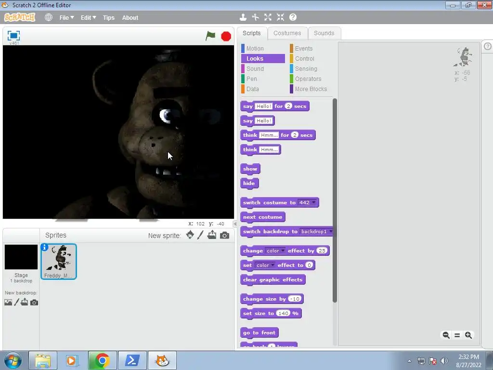Screen dimensions: 493x370
Task: Switch to the Sounds tab
Action: click(324, 33)
